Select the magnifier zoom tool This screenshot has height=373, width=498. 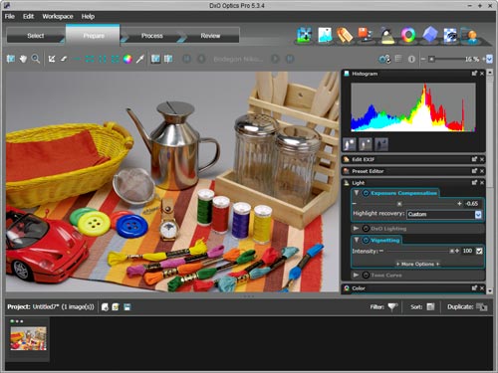(35, 59)
